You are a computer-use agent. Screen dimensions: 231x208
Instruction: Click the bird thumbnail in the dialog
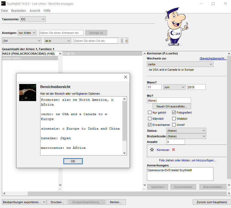tap(28, 93)
